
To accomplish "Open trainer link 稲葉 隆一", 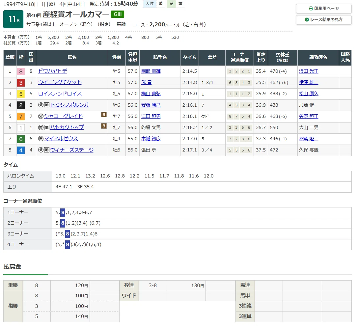I will pyautogui.click(x=309, y=139).
